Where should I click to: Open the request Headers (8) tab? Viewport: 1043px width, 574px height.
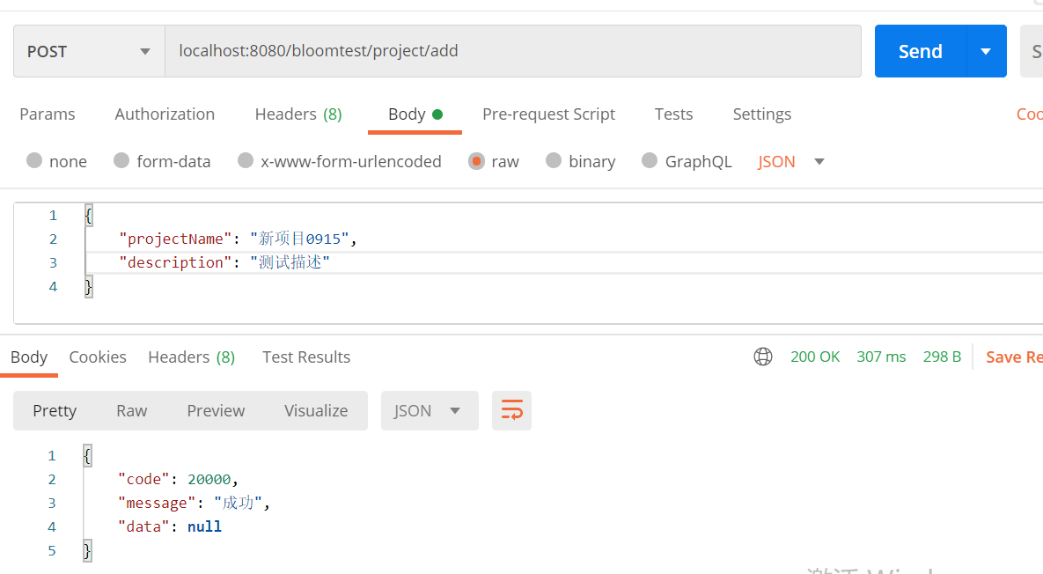tap(297, 114)
